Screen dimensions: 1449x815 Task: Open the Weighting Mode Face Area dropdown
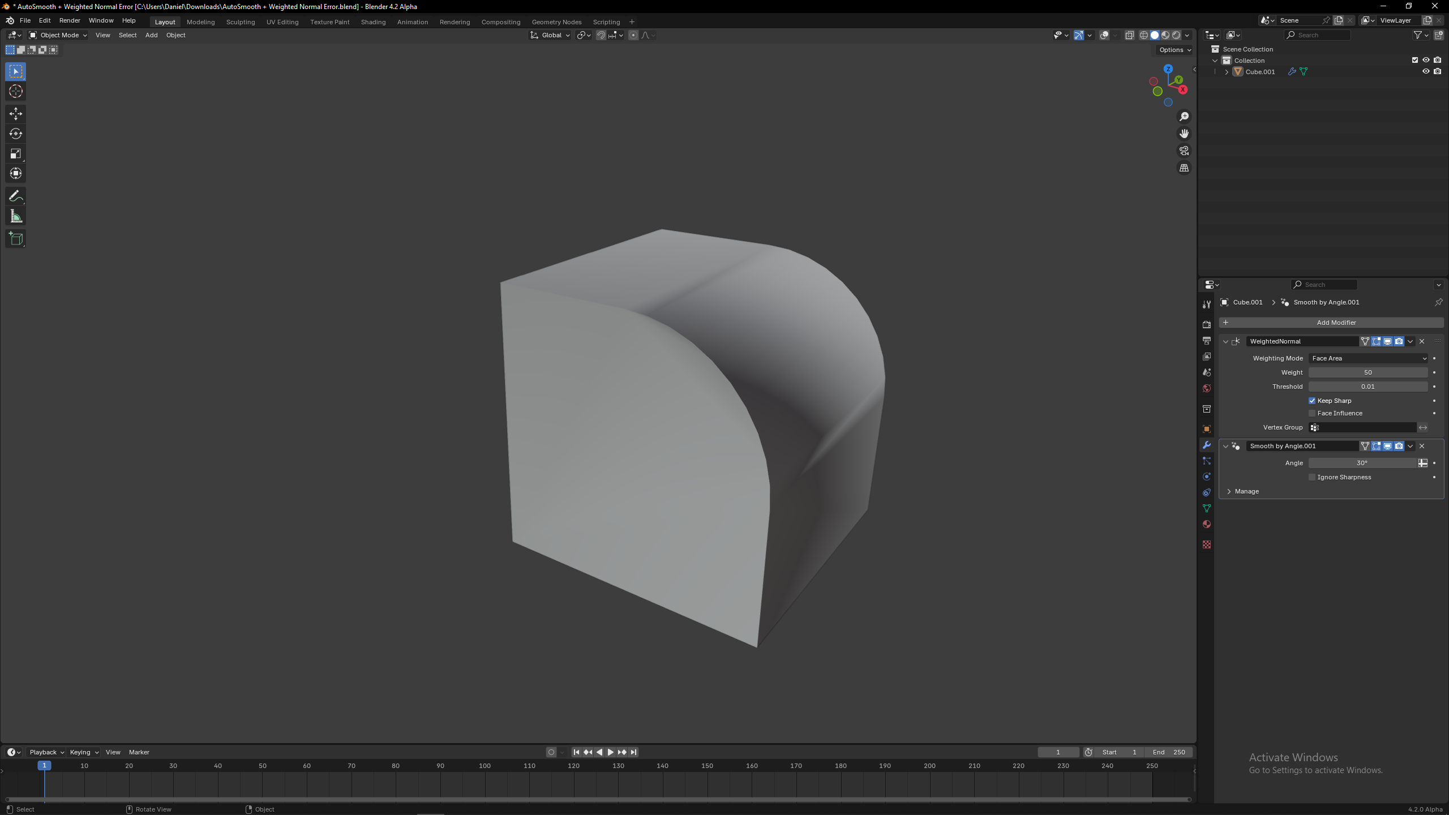[1368, 358]
